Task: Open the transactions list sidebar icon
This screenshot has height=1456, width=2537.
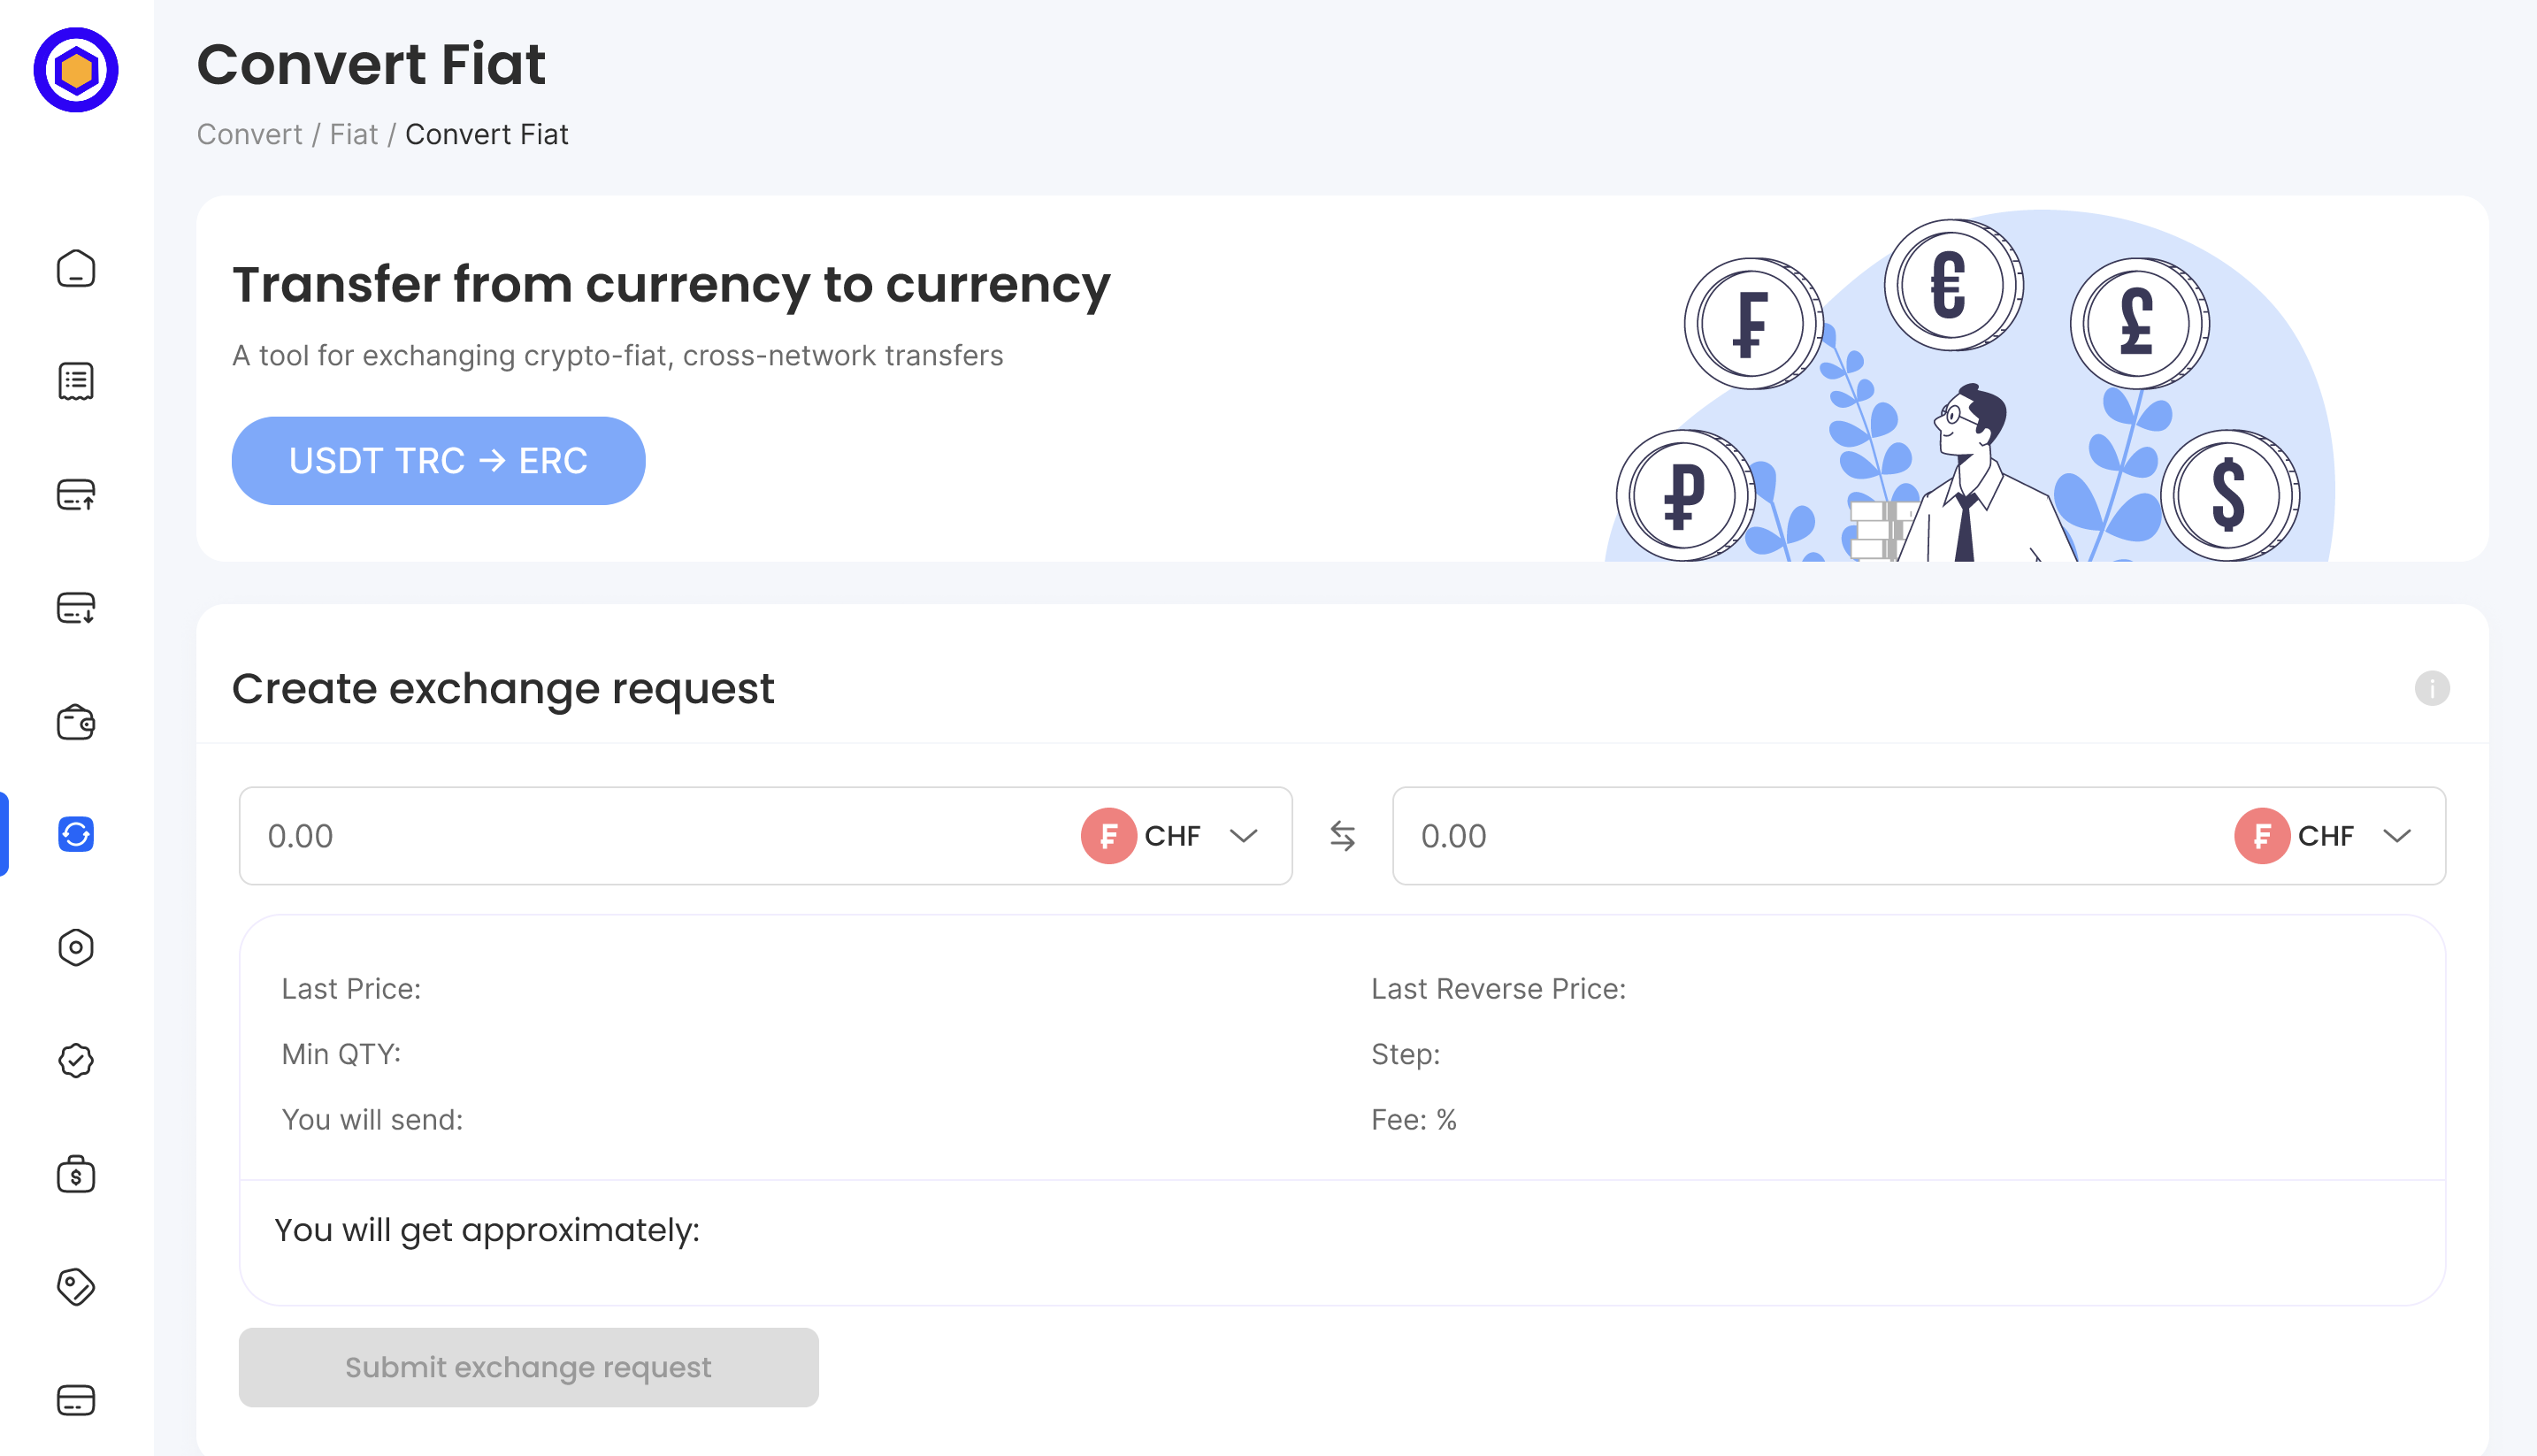Action: coord(76,381)
